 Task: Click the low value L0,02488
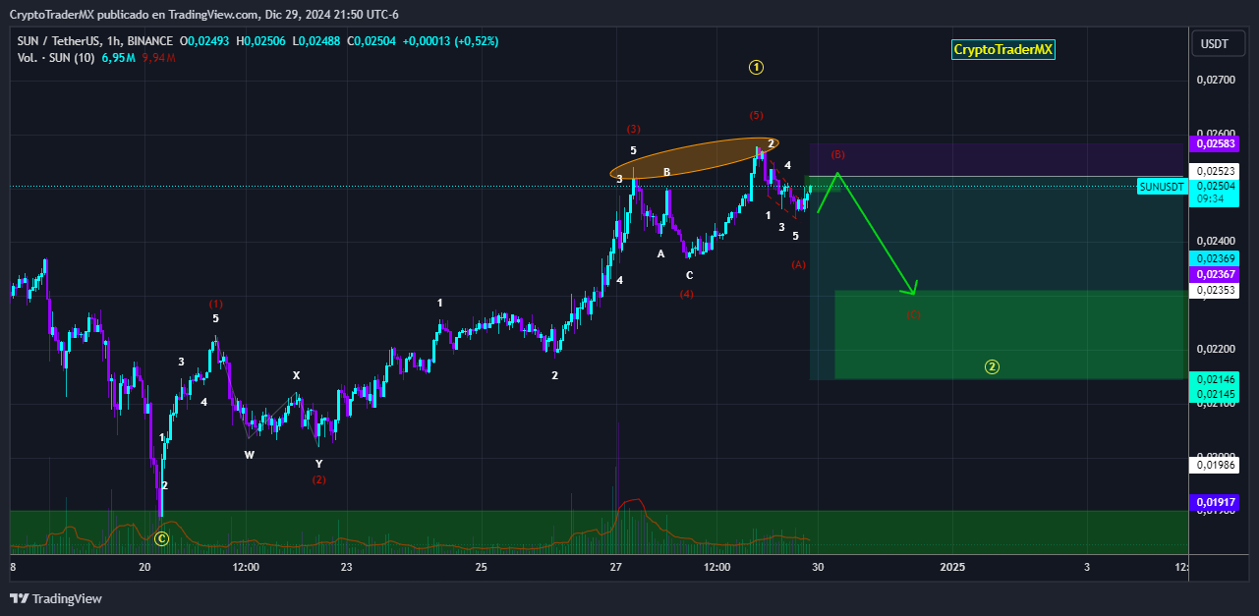click(316, 41)
